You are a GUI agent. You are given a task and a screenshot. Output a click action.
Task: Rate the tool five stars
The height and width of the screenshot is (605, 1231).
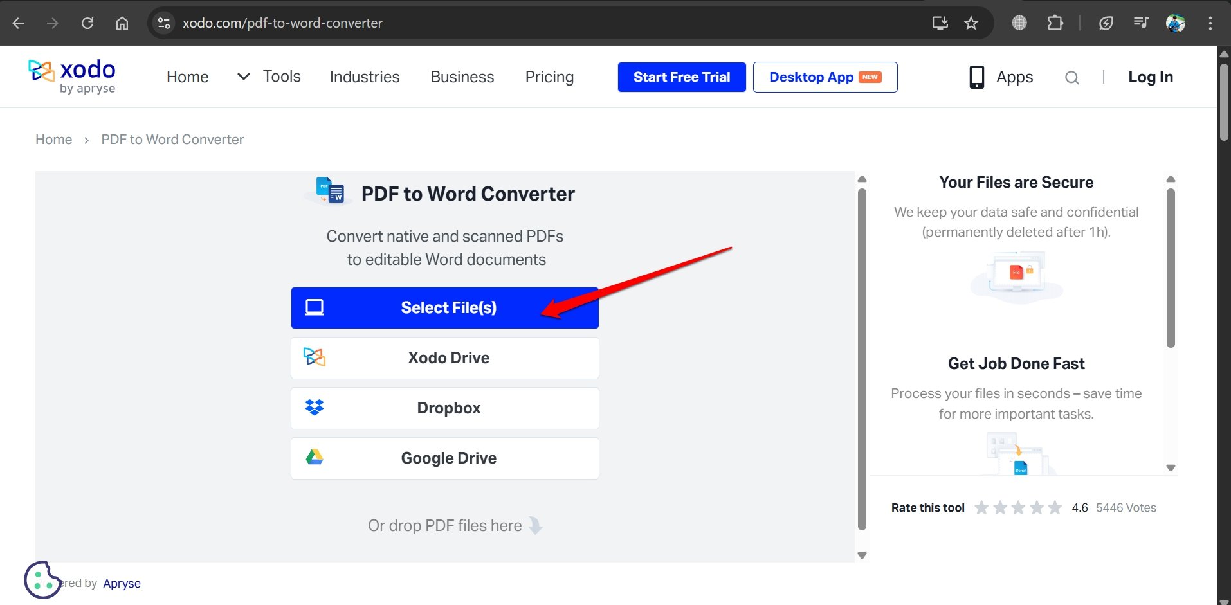click(1055, 508)
